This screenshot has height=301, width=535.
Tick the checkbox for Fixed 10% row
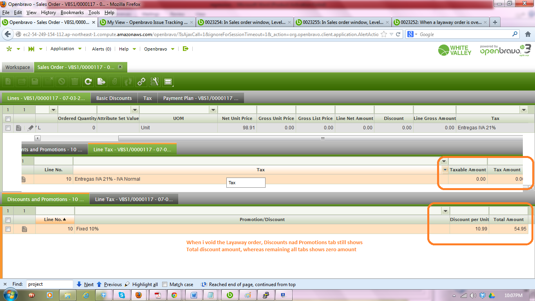point(8,229)
